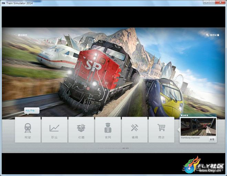
Task: Minimize the Train Simulator 2014 window
Action: point(206,2)
